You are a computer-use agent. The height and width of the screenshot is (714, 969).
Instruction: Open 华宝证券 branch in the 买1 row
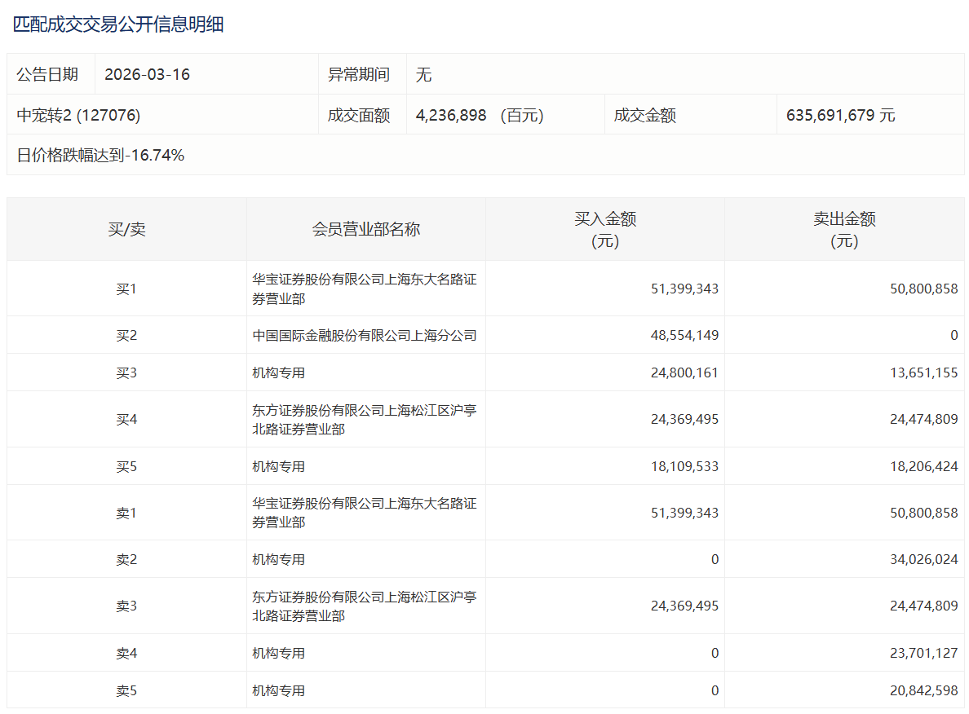364,289
